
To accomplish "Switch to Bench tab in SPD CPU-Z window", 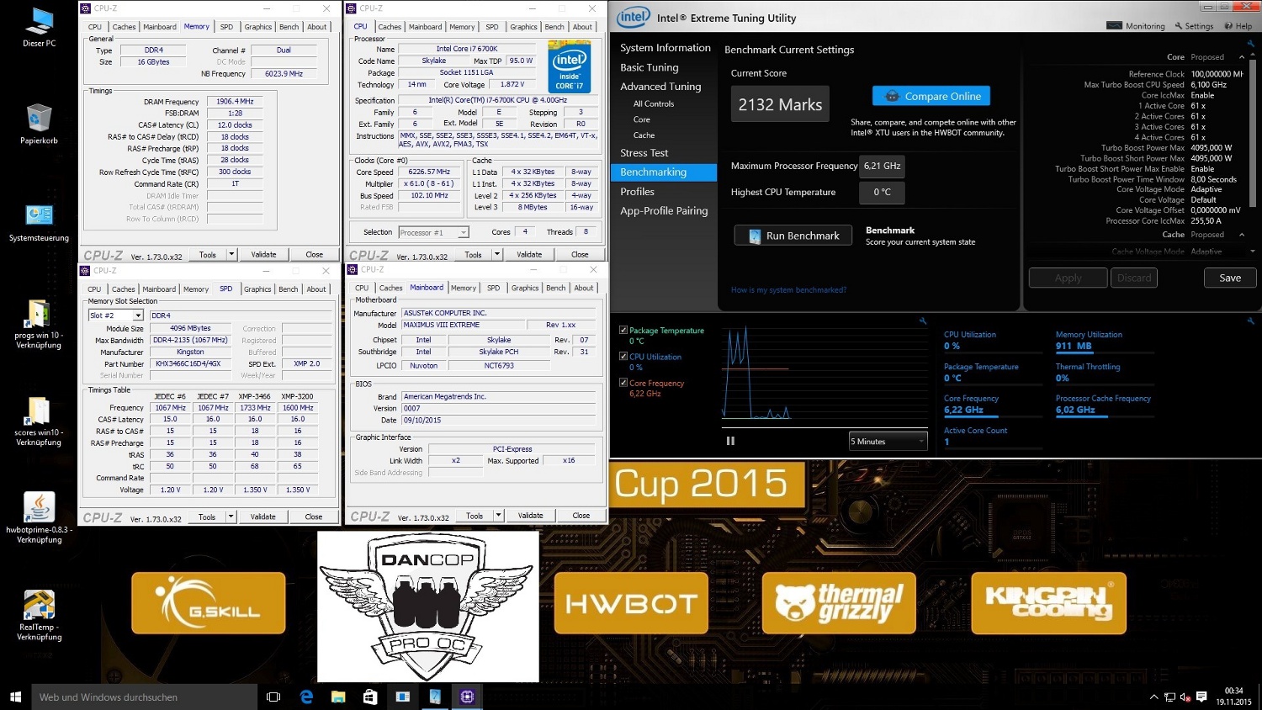I will coord(288,289).
